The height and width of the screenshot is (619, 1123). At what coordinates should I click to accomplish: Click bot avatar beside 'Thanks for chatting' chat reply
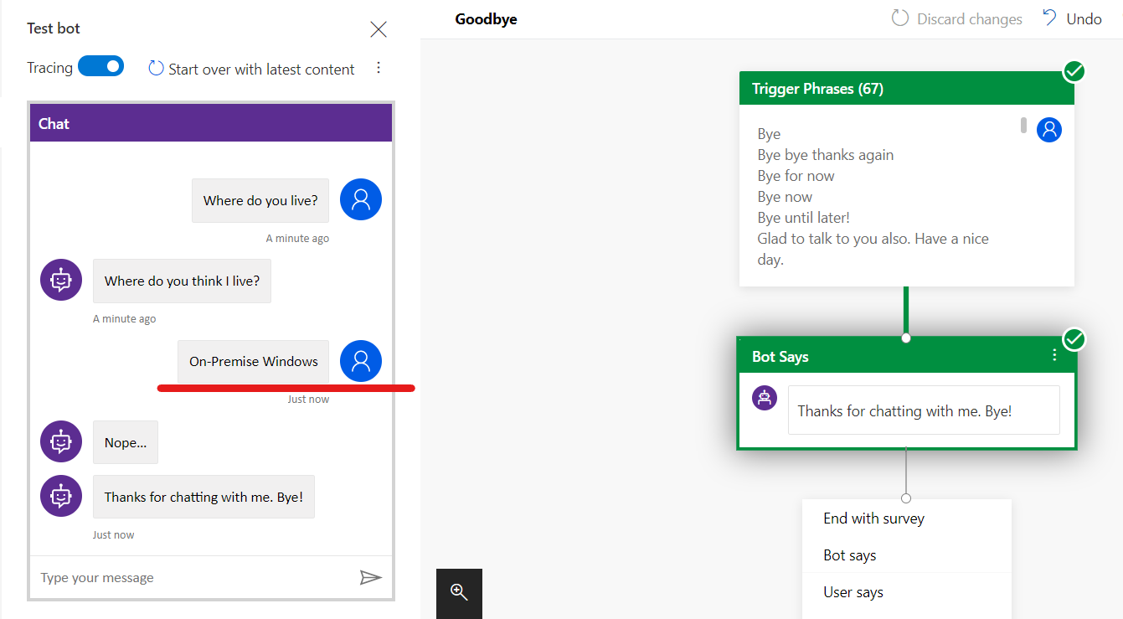tap(61, 496)
